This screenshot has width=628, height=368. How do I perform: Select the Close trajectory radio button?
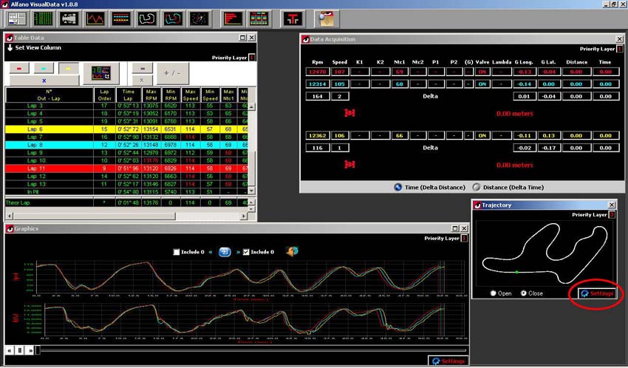click(x=524, y=293)
